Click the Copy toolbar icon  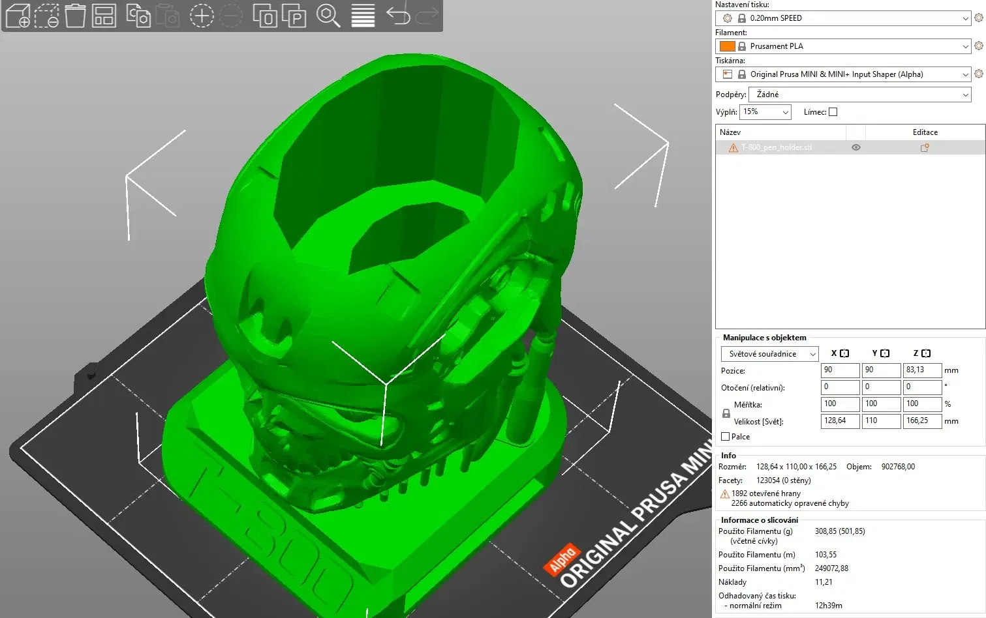tap(138, 16)
